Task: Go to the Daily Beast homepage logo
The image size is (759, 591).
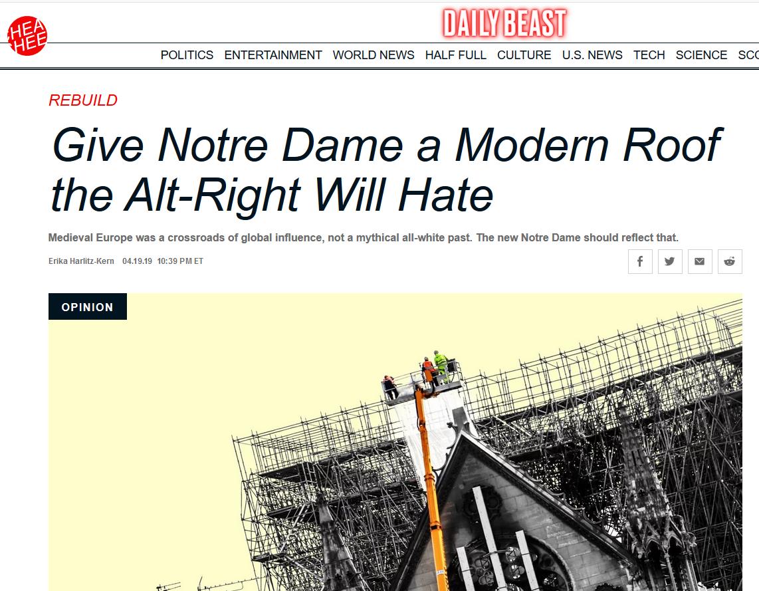Action: pos(504,23)
